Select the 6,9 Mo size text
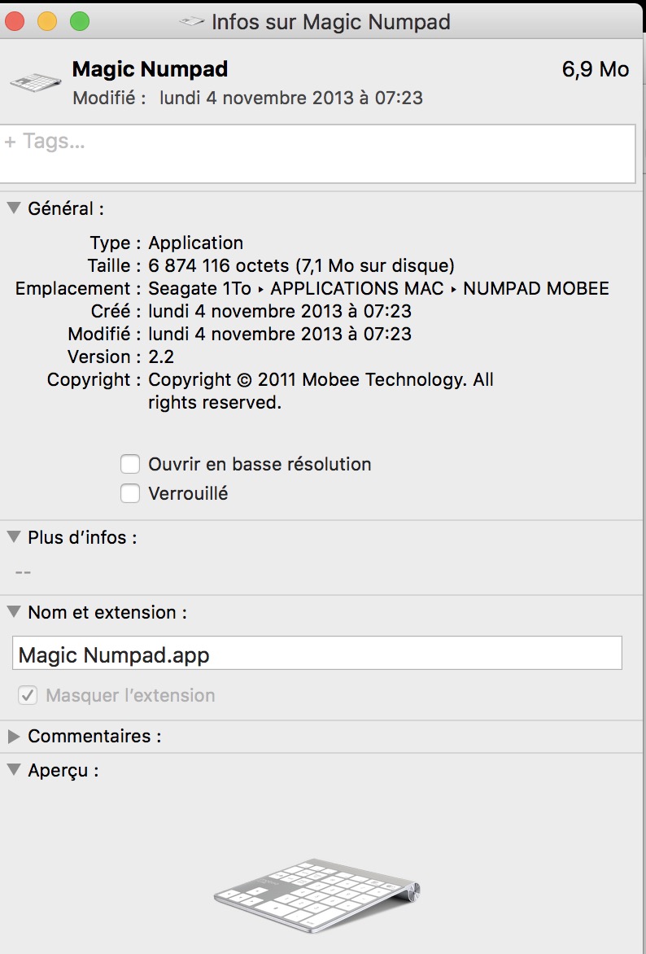 tap(596, 70)
